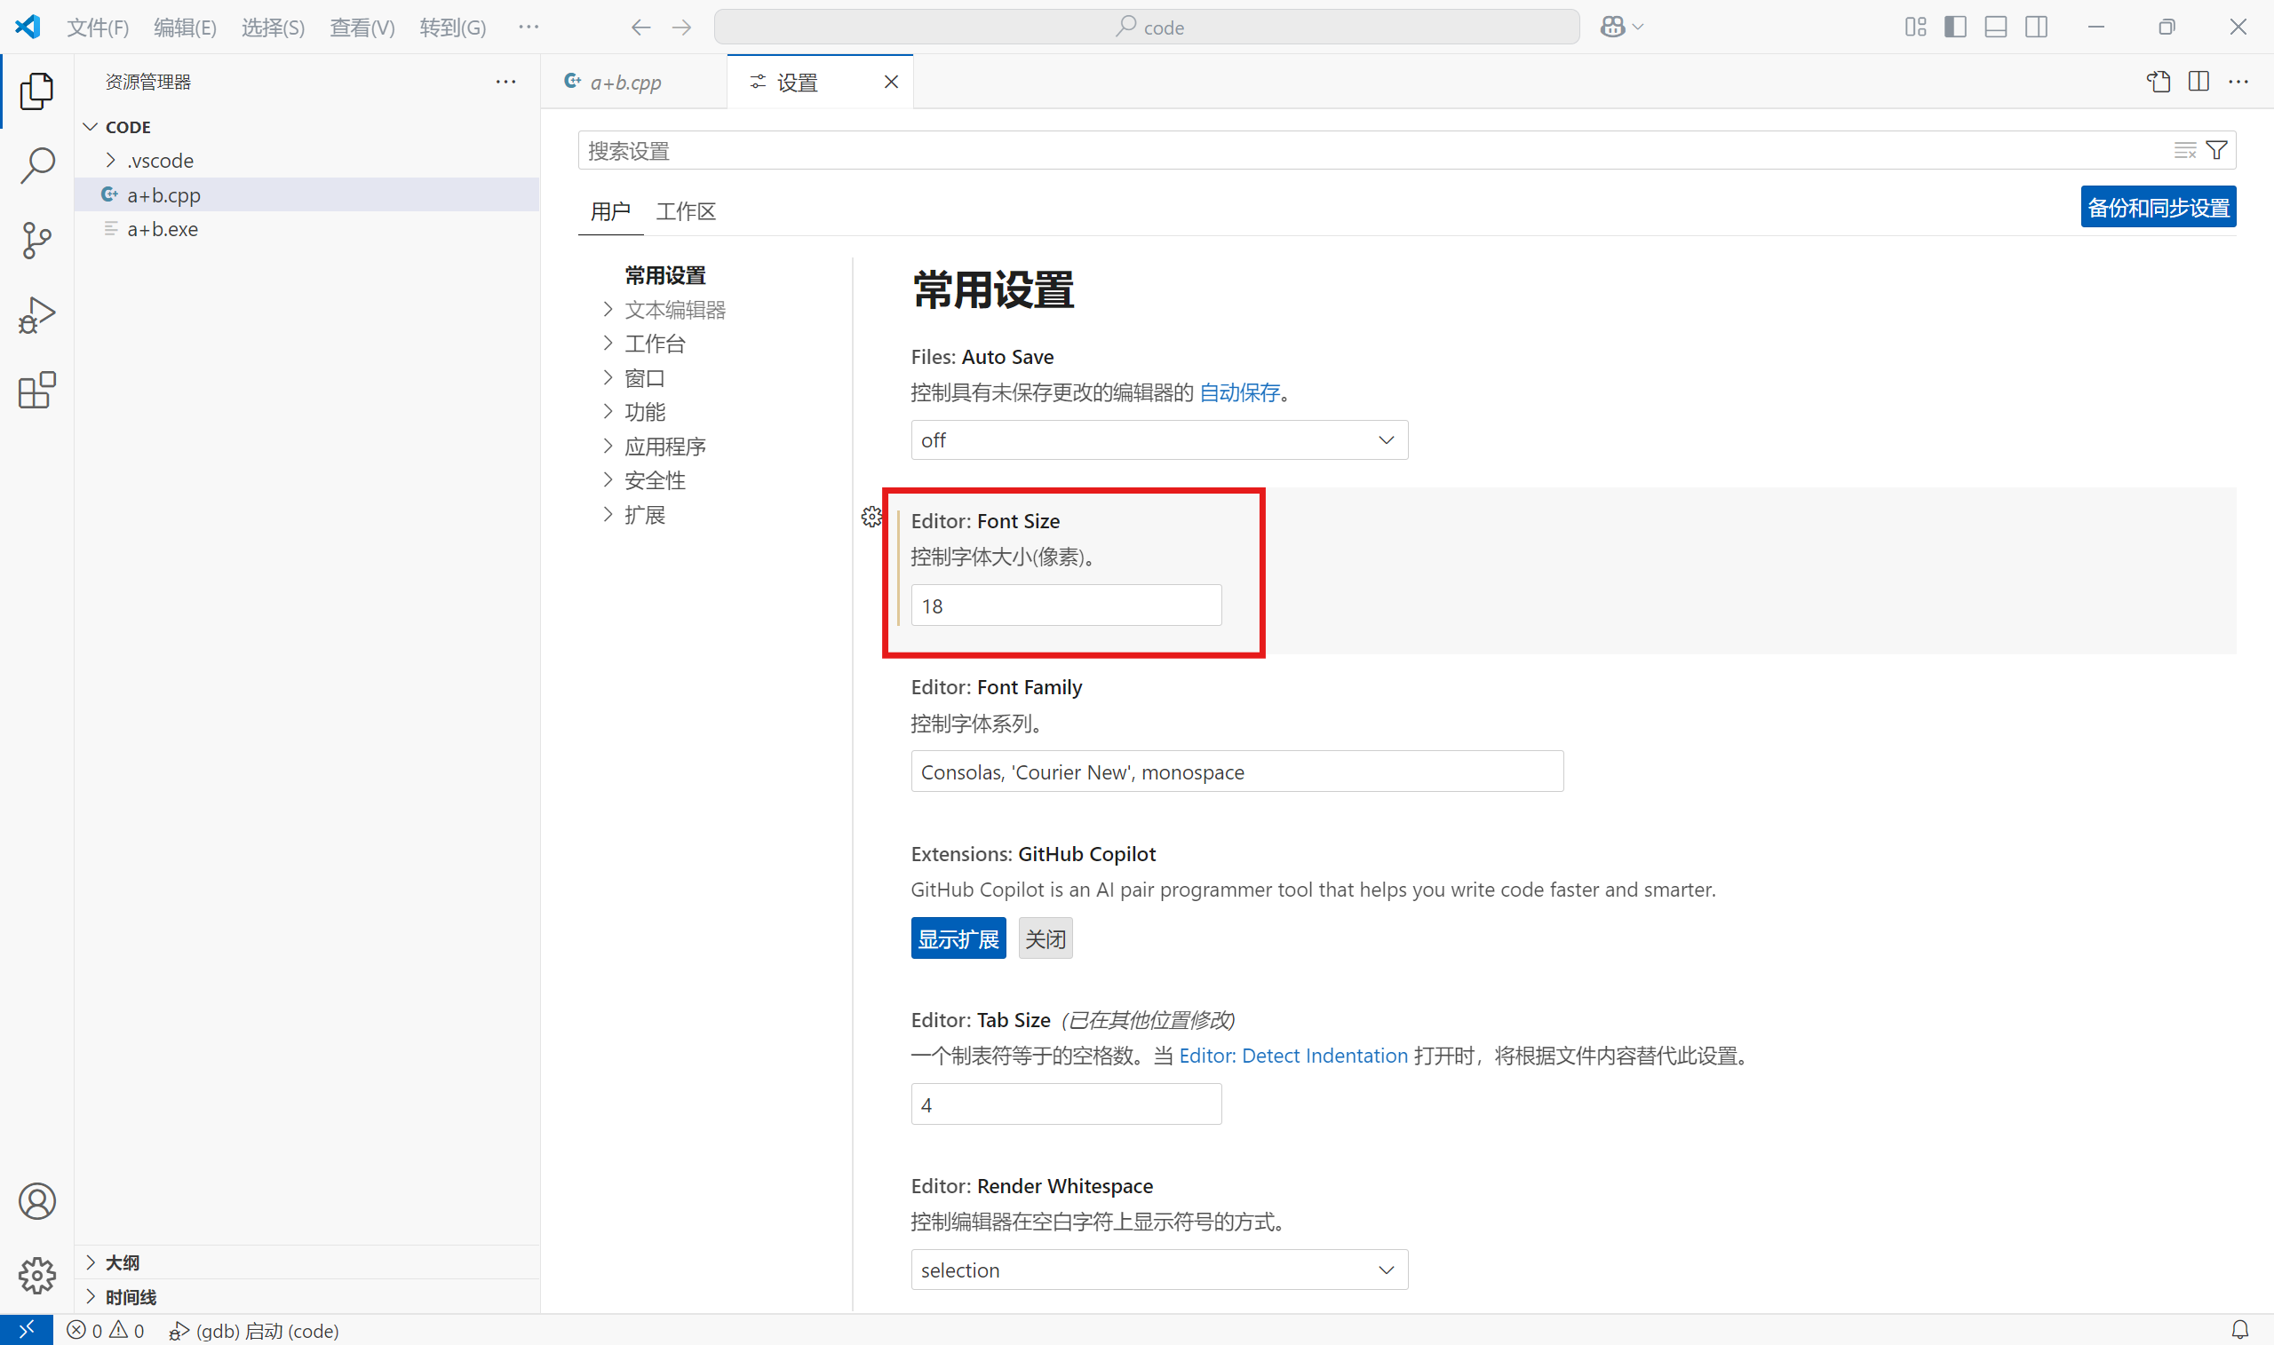Expand the 文本编辑器 settings category

click(675, 310)
